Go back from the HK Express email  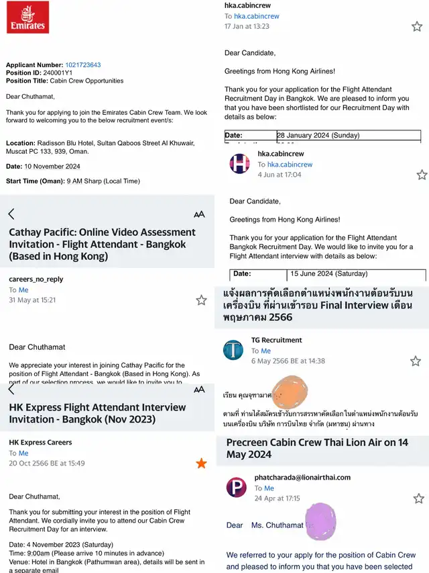11,390
